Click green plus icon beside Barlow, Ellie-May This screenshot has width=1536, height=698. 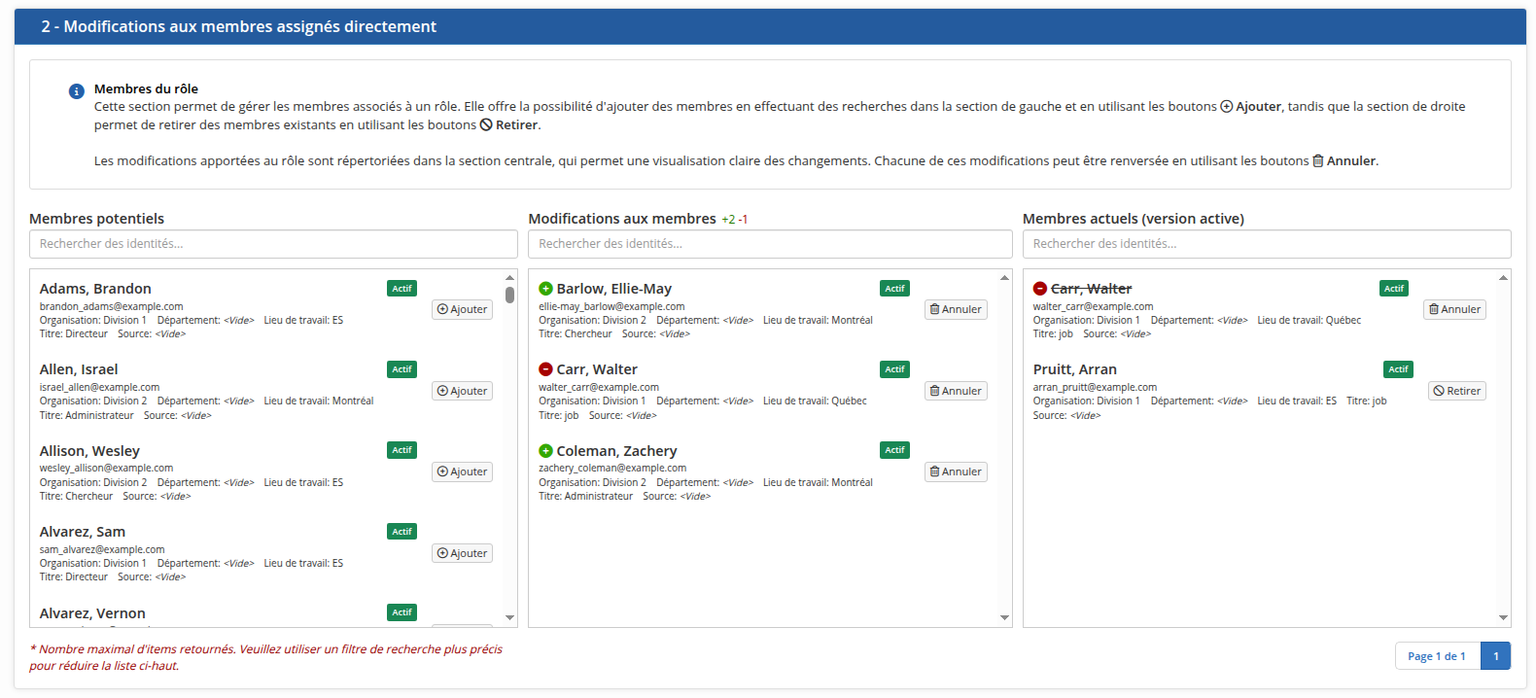coord(545,289)
